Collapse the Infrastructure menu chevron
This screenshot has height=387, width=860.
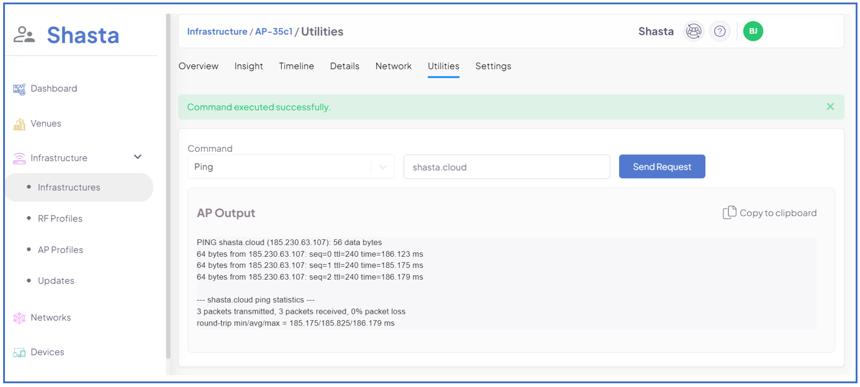pos(138,157)
